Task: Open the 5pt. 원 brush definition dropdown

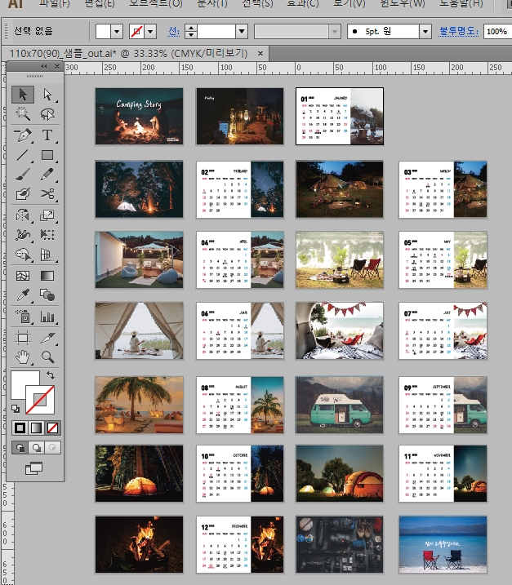Action: tap(425, 32)
